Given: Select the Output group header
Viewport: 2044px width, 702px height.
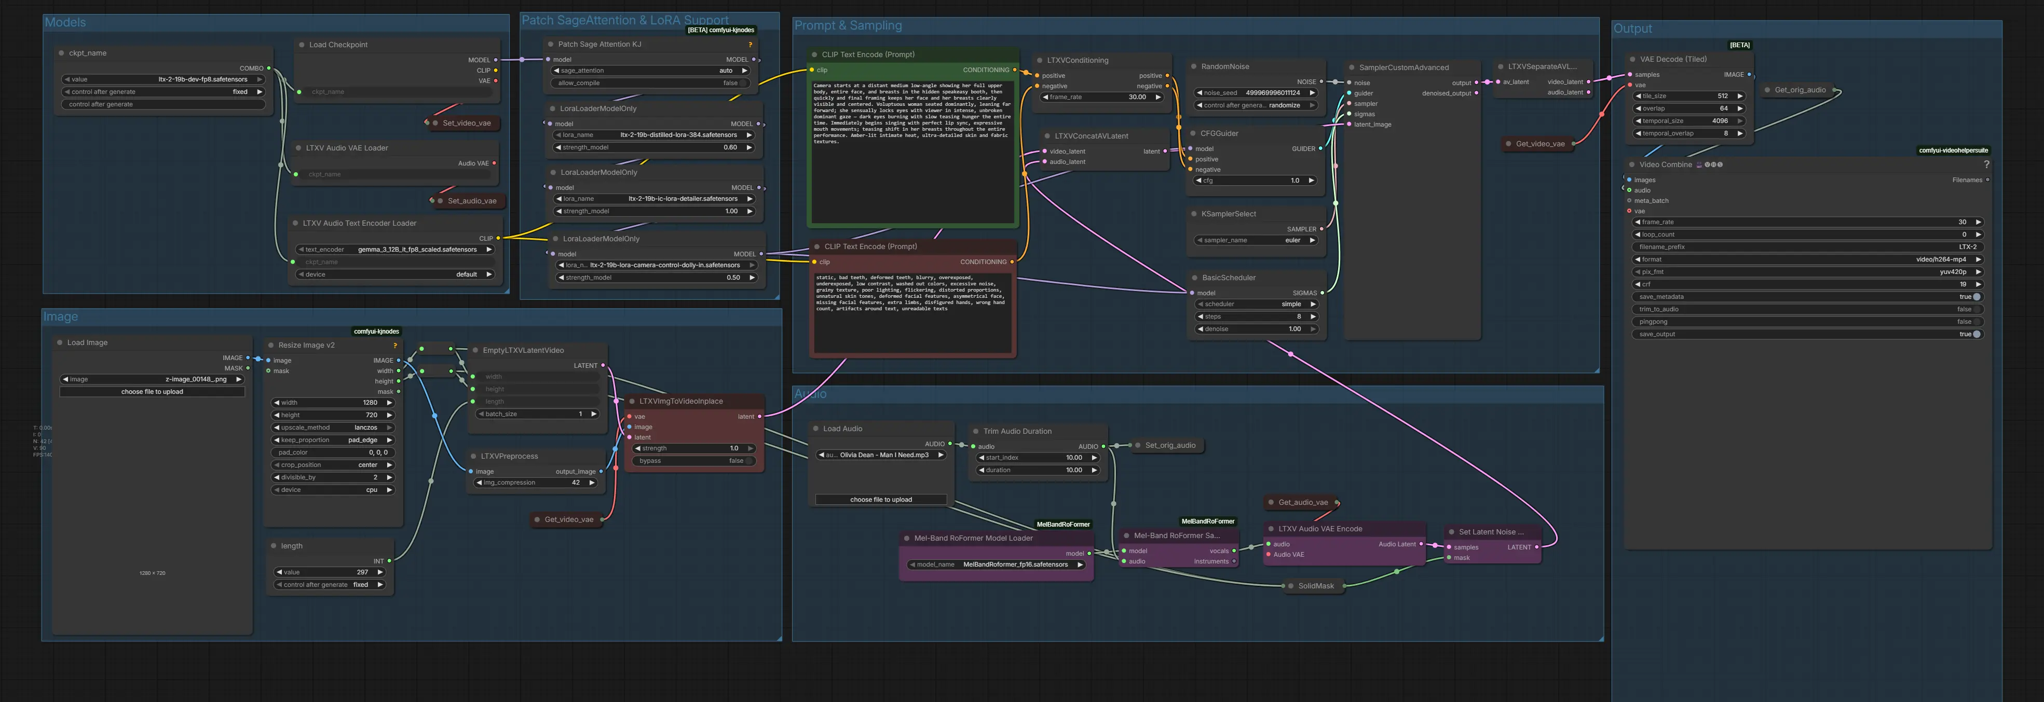Looking at the screenshot, I should (1632, 29).
